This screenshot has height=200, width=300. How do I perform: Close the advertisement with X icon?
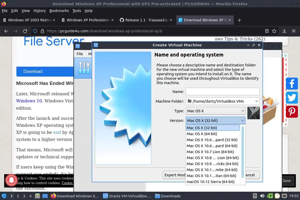285,55
